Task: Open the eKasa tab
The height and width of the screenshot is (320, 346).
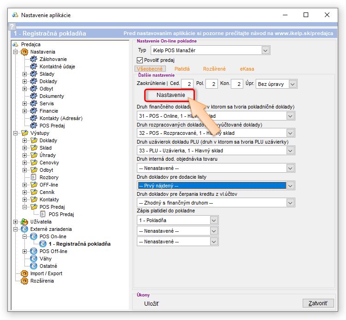Action: click(247, 69)
